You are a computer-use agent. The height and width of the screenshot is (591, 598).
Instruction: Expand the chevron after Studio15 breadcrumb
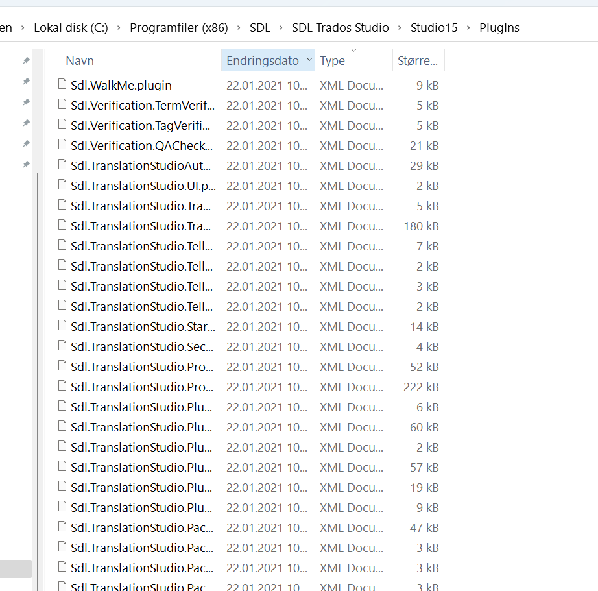468,28
